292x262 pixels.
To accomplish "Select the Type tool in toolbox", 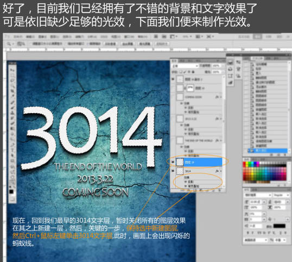I will pyautogui.click(x=12, y=150).
